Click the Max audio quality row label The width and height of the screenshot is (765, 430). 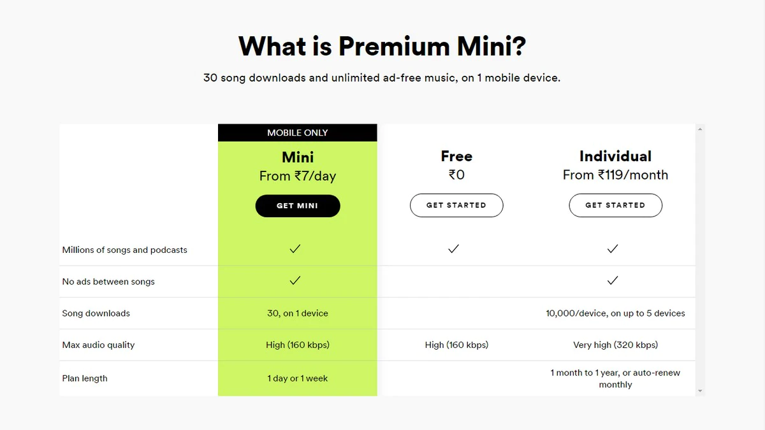pos(98,345)
